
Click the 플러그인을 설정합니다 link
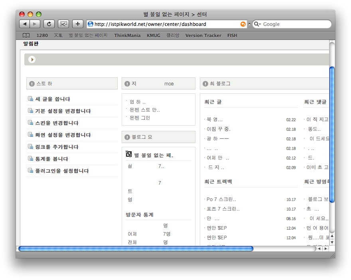[62, 171]
